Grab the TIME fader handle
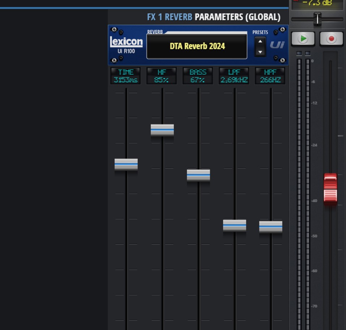Image resolution: width=346 pixels, height=330 pixels. click(x=126, y=164)
